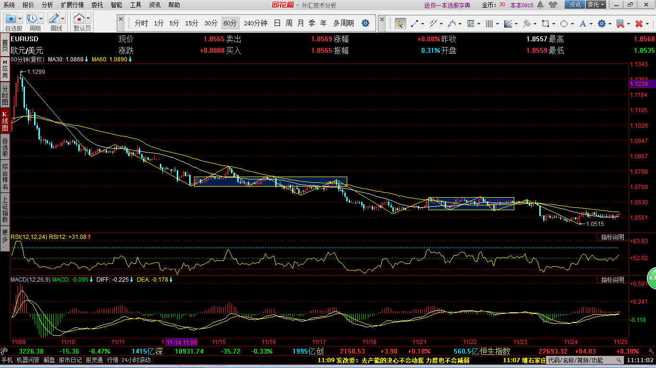Viewport: 656px width, 368px height.
Task: Switch chart period to 15分
Action: click(x=192, y=23)
